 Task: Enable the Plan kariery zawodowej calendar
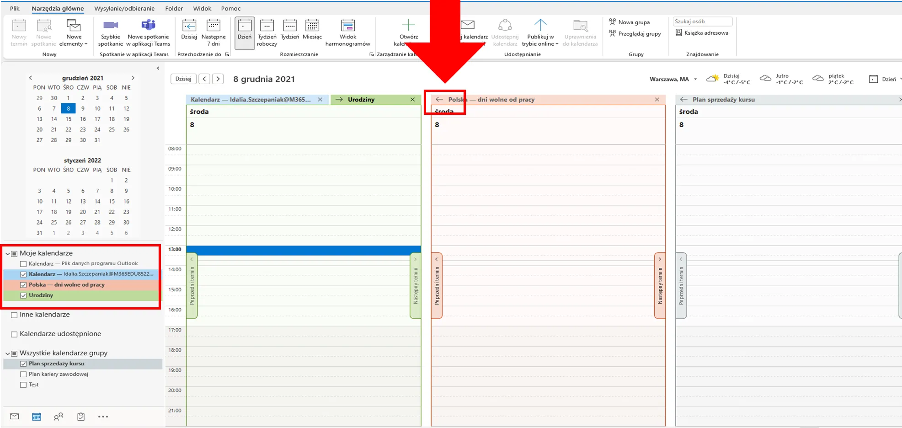(x=23, y=374)
